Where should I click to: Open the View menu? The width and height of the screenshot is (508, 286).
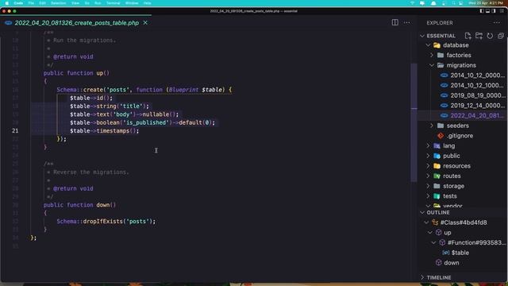point(75,3)
